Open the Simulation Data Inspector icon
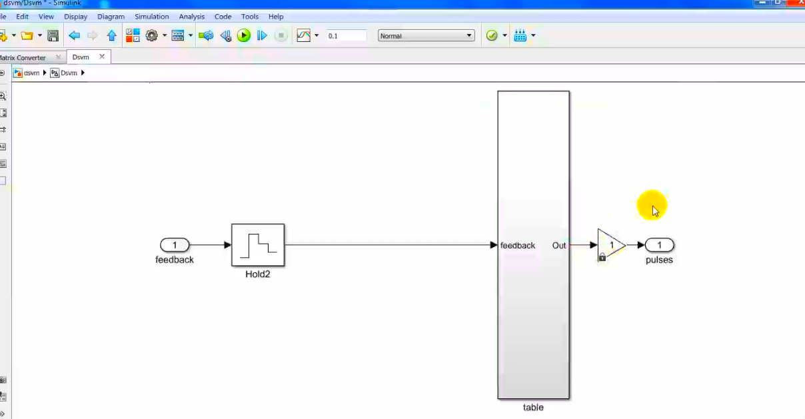805x419 pixels. [303, 36]
